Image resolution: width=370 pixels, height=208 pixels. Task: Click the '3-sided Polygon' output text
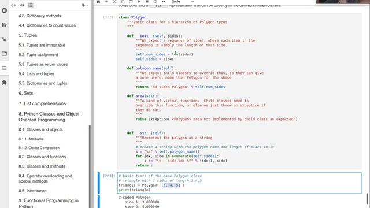coord(135,198)
